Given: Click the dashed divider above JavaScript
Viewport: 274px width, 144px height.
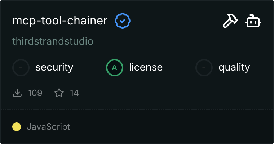Looking at the screenshot, I should click(137, 110).
